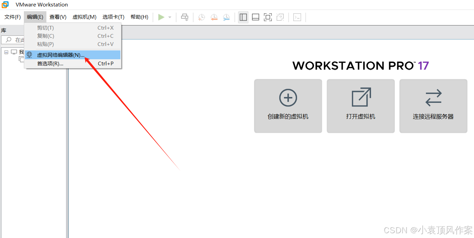Open the power options dropdown arrow

click(170, 17)
